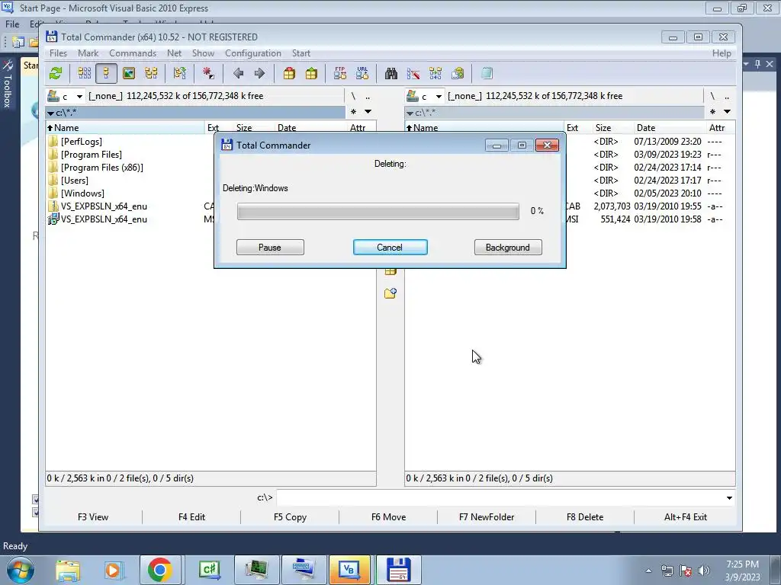Cancel the deleting operation
The height and width of the screenshot is (585, 781).
click(x=390, y=248)
